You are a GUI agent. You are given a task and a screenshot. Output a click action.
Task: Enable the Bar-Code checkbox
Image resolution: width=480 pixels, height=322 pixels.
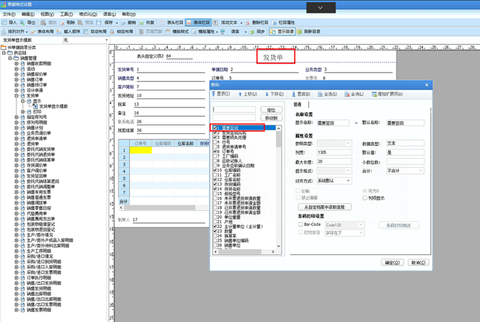(300, 224)
